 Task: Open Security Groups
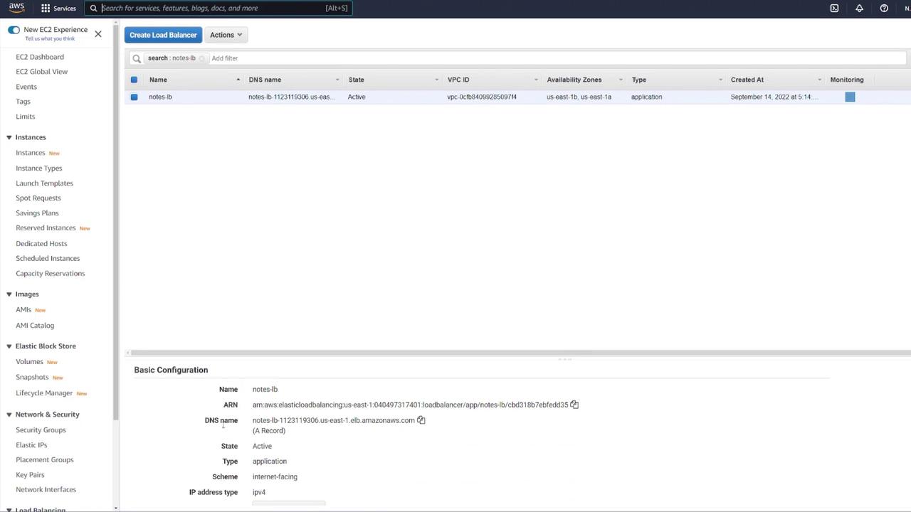click(41, 430)
